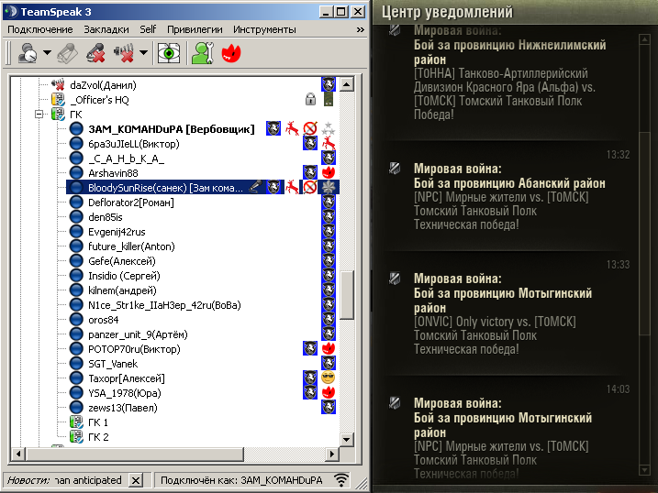This screenshot has width=658, height=493.
Task: Toggle the mute speakers toolbar icon
Action: (124, 53)
